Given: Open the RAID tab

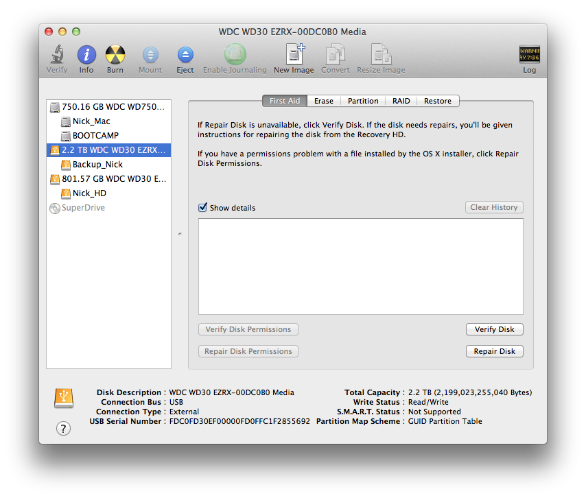Looking at the screenshot, I should [x=401, y=101].
